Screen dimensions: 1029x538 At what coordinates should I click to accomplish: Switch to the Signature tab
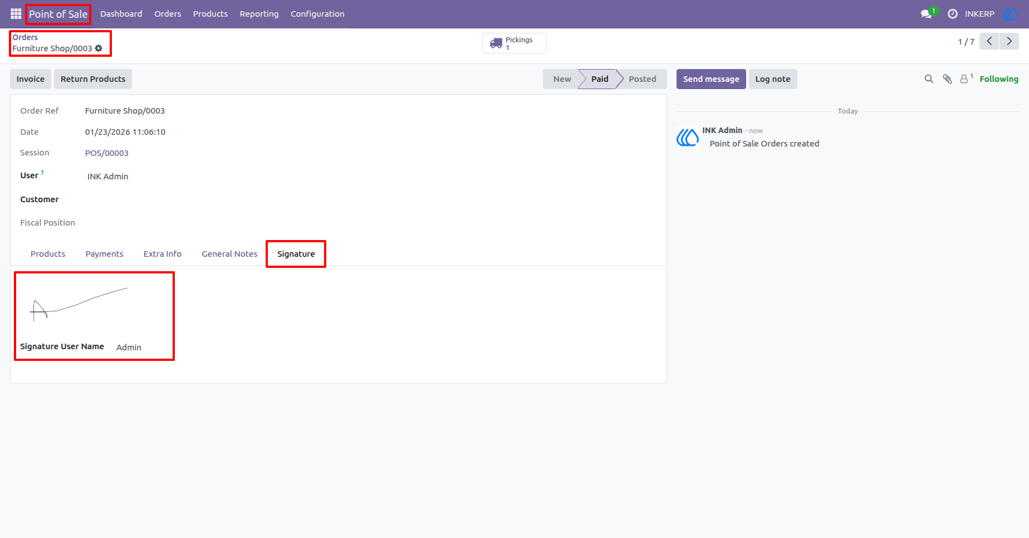(296, 254)
